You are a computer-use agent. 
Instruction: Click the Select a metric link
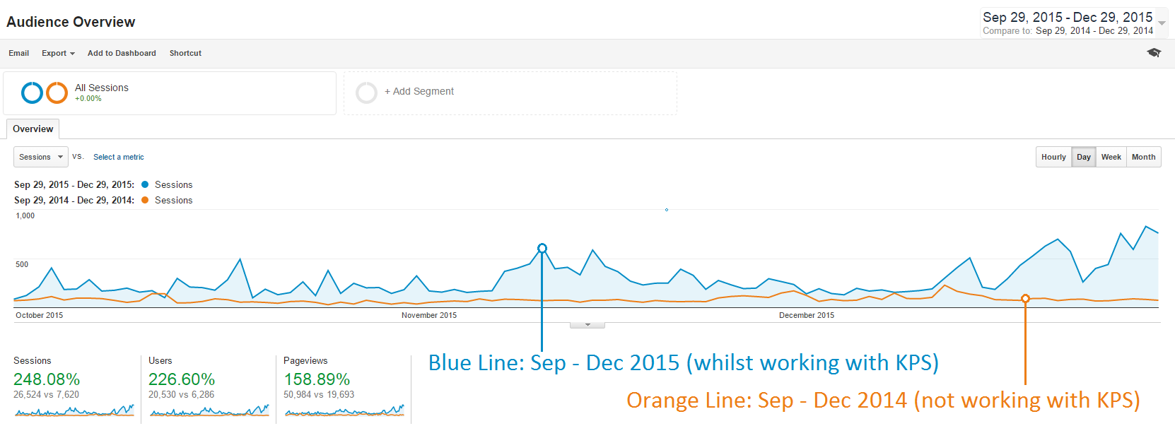tap(119, 157)
